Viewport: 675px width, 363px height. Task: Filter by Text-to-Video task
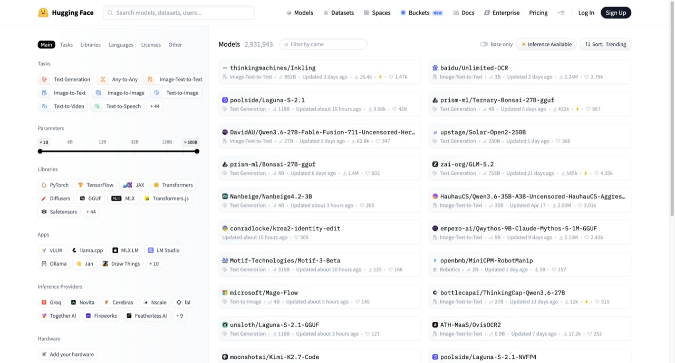click(63, 106)
